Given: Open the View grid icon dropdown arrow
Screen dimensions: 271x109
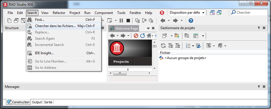Looking at the screenshot, I should (x=203, y=36).
